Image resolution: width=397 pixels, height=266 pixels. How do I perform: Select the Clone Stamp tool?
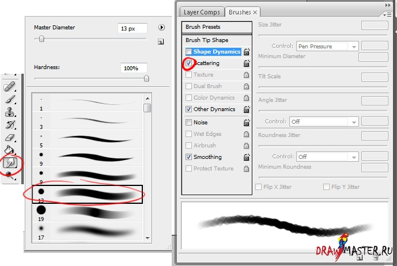10,112
